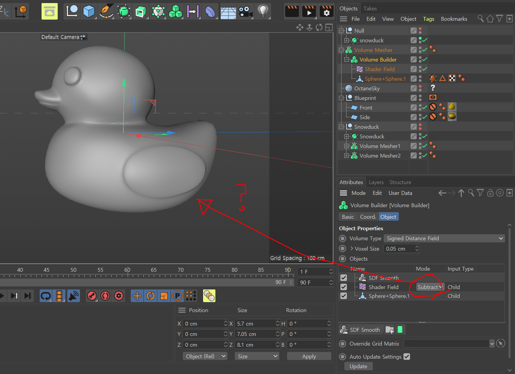
Task: Toggle the loop playback button
Action: (46, 296)
